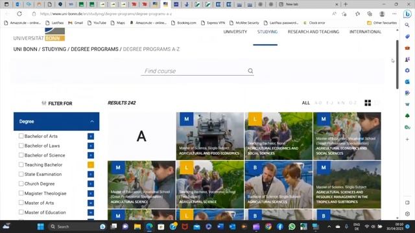
Task: Click the browser refresh icon
Action: 19,14
